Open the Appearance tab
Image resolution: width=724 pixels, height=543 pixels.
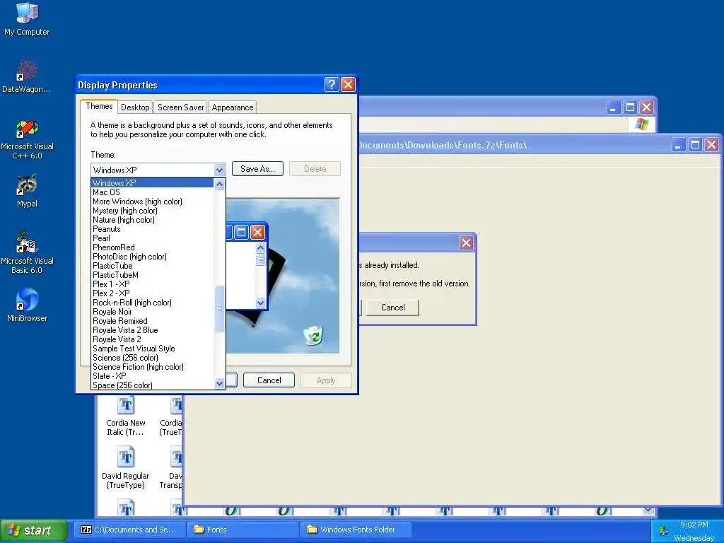tap(232, 107)
